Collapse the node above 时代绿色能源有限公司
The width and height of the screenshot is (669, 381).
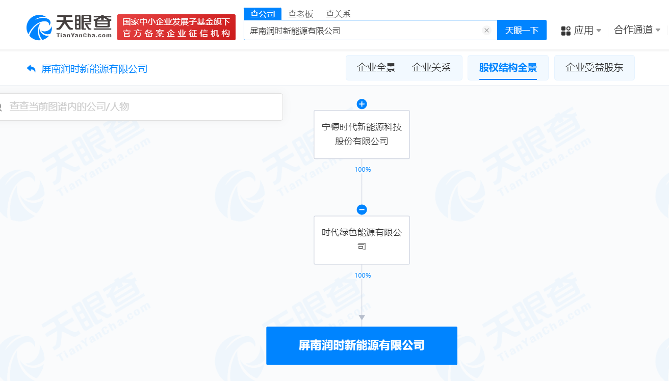(362, 209)
